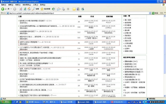Click the 回應 column header
This screenshot has height=104, width=166.
[80, 16]
